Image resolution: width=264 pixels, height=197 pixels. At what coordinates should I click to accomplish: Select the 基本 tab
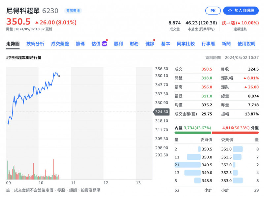pos(165,44)
